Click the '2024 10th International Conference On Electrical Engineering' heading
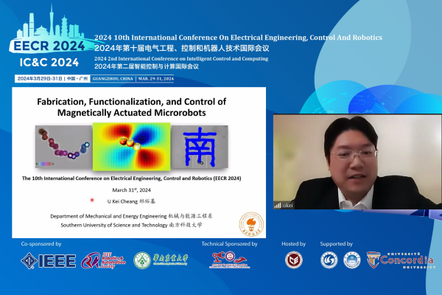The image size is (442, 295). [x=238, y=38]
